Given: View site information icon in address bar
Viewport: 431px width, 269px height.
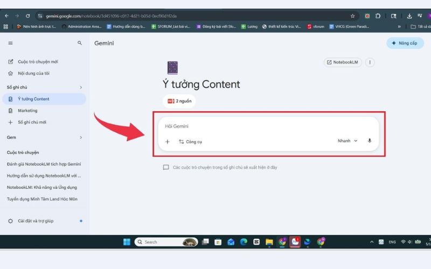Looking at the screenshot, I should tap(40, 16).
